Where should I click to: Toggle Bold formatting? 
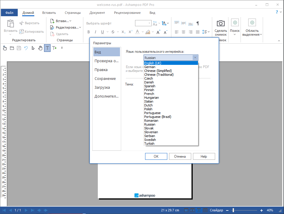(x=89, y=32)
